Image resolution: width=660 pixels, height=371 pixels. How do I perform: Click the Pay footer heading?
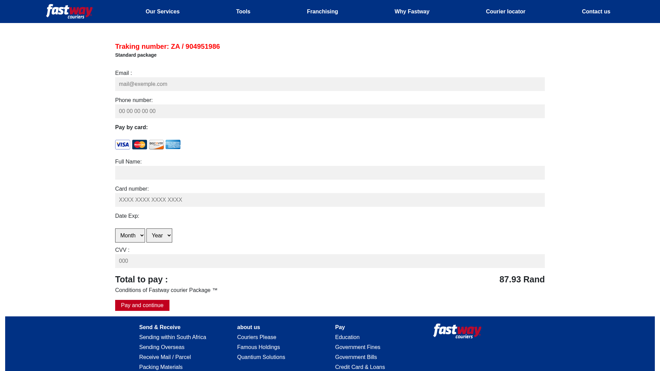340,327
